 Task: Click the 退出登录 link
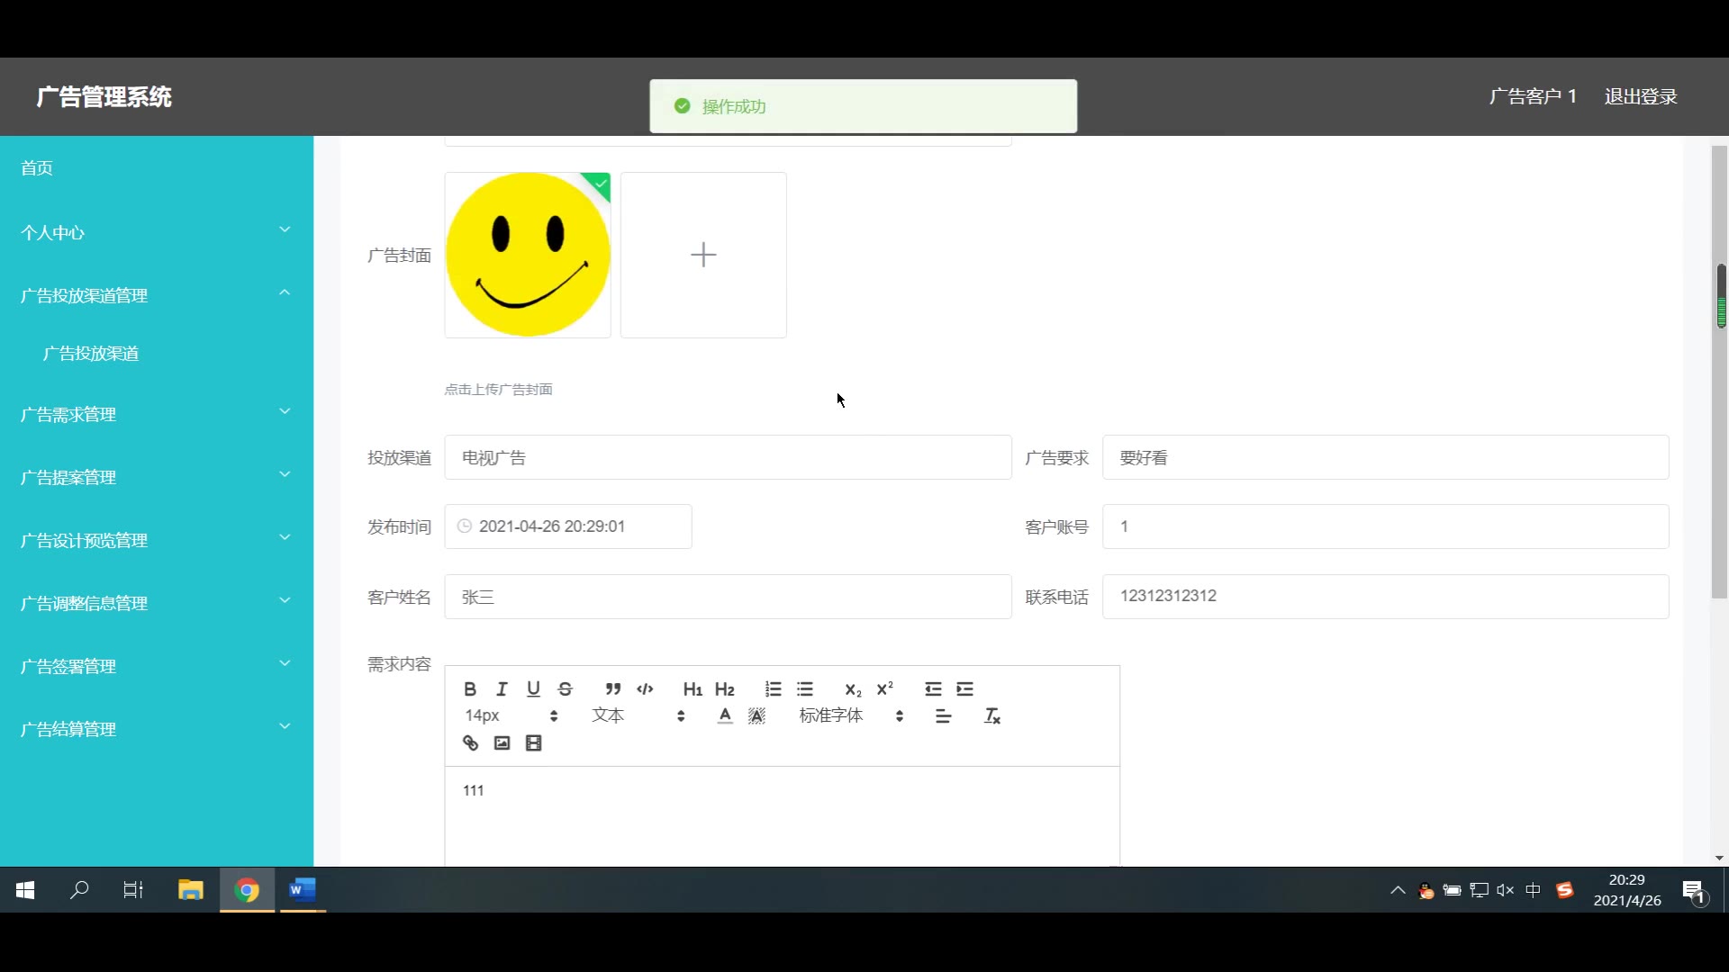(x=1640, y=96)
